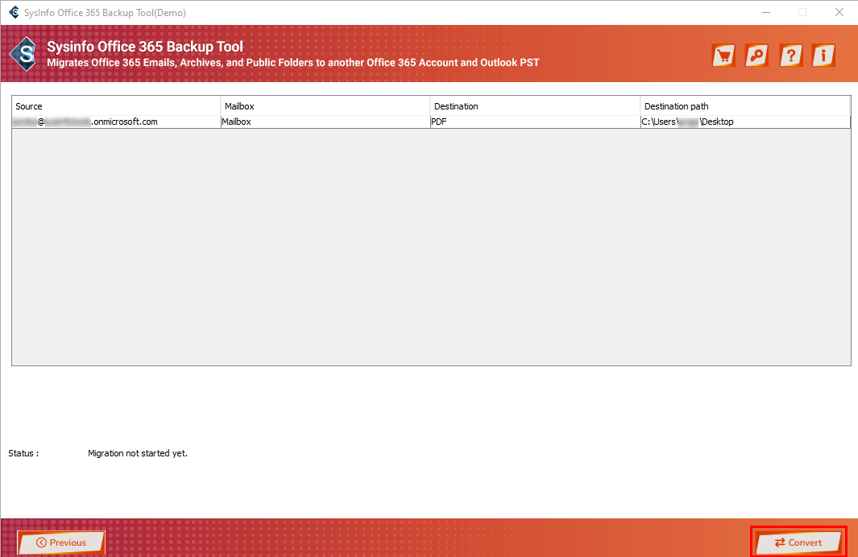The width and height of the screenshot is (858, 557).
Task: Click the shopping cart buy icon
Action: tap(723, 56)
